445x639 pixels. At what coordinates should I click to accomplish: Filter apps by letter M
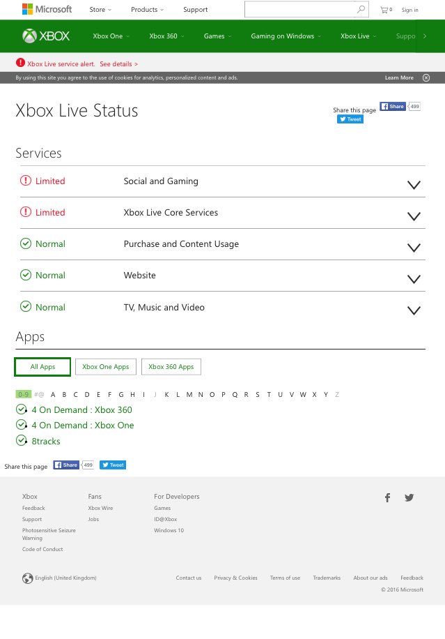189,394
